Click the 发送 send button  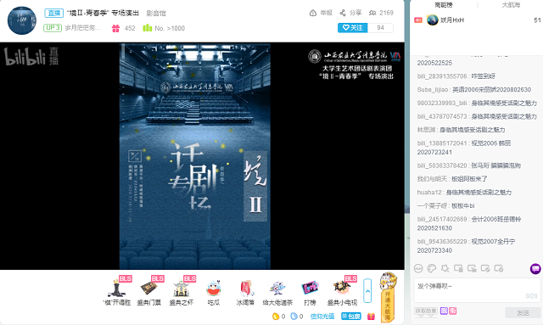(523, 312)
